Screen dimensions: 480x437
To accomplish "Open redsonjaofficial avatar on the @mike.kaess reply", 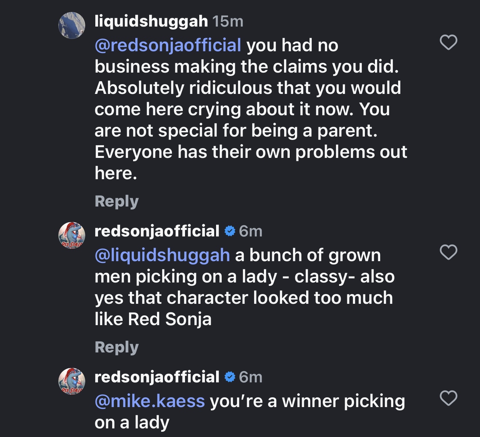I will point(71,381).
